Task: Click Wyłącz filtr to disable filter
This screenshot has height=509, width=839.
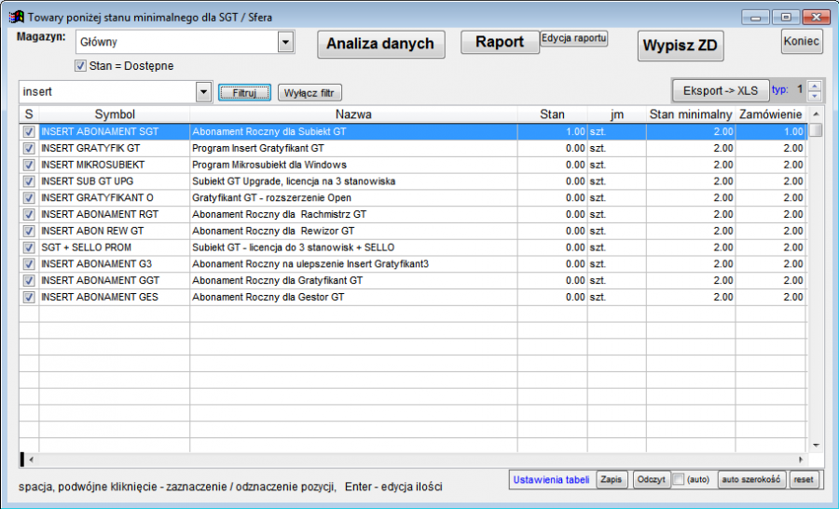Action: tap(309, 93)
